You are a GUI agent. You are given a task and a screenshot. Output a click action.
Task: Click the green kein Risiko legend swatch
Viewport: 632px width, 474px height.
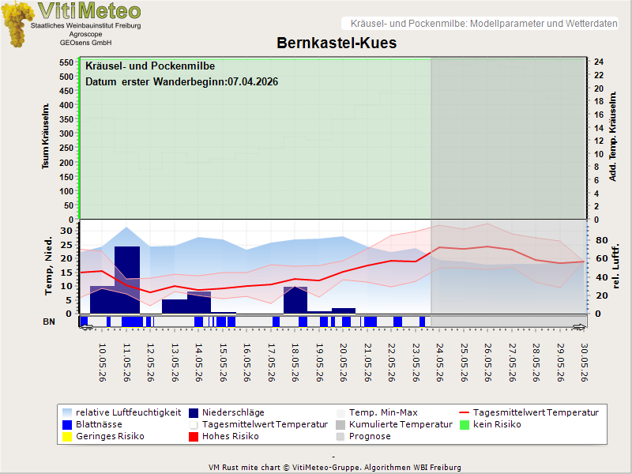click(465, 425)
